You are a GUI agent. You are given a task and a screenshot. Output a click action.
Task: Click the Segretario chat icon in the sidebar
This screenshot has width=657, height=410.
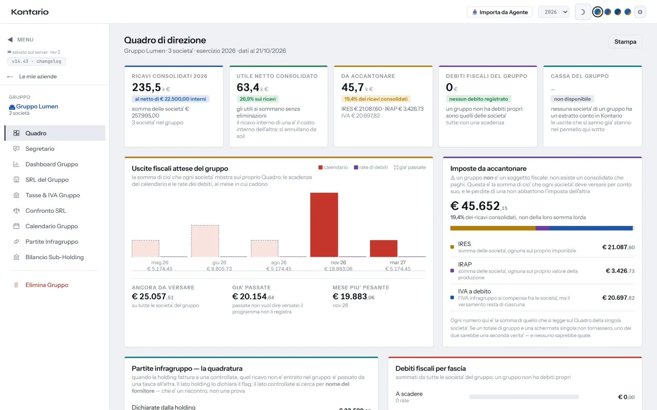pos(16,149)
